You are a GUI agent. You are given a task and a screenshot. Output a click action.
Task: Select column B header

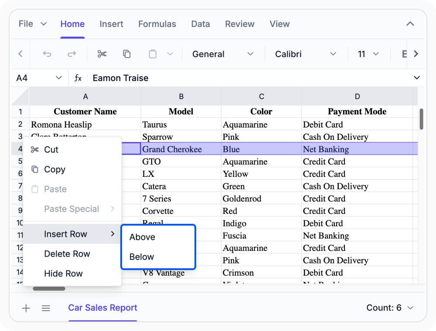(x=181, y=96)
